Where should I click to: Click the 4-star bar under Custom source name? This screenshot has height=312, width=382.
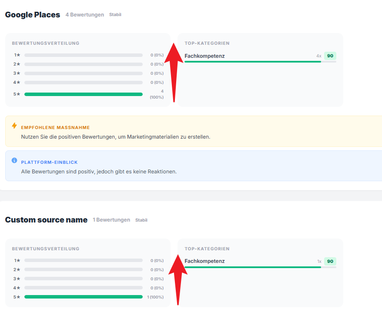point(84,288)
